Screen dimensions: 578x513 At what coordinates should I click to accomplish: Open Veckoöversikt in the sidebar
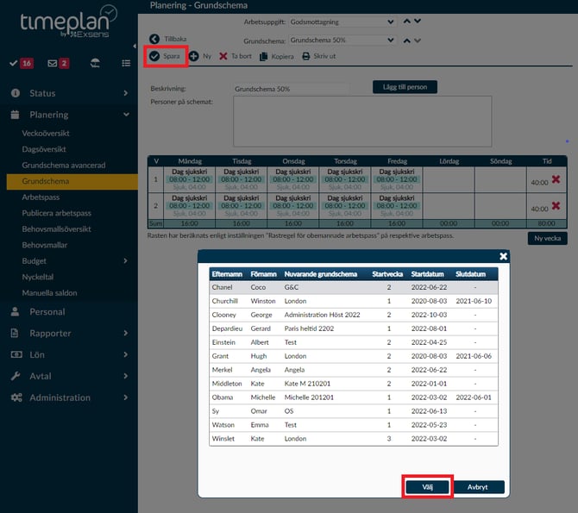[x=46, y=134]
